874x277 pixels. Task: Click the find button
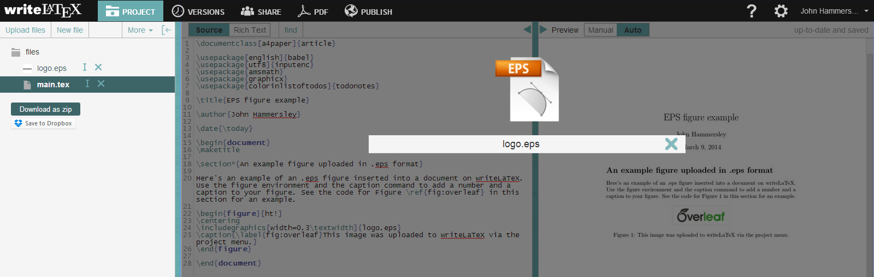click(291, 30)
